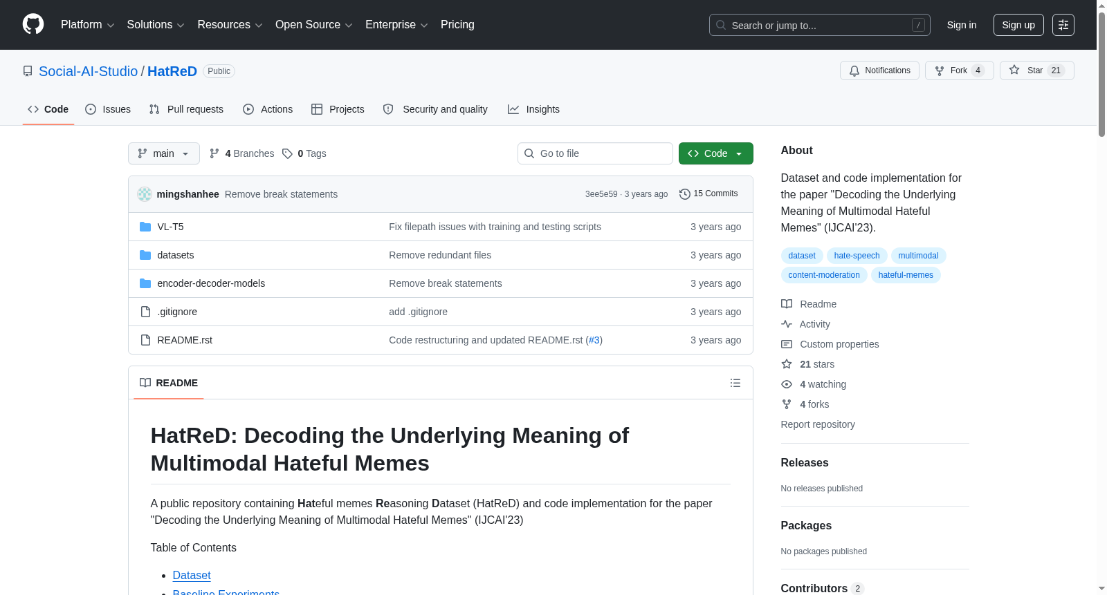Screen dimensions: 1107x595
Task: Open the command palette icon button
Action: click(1063, 25)
